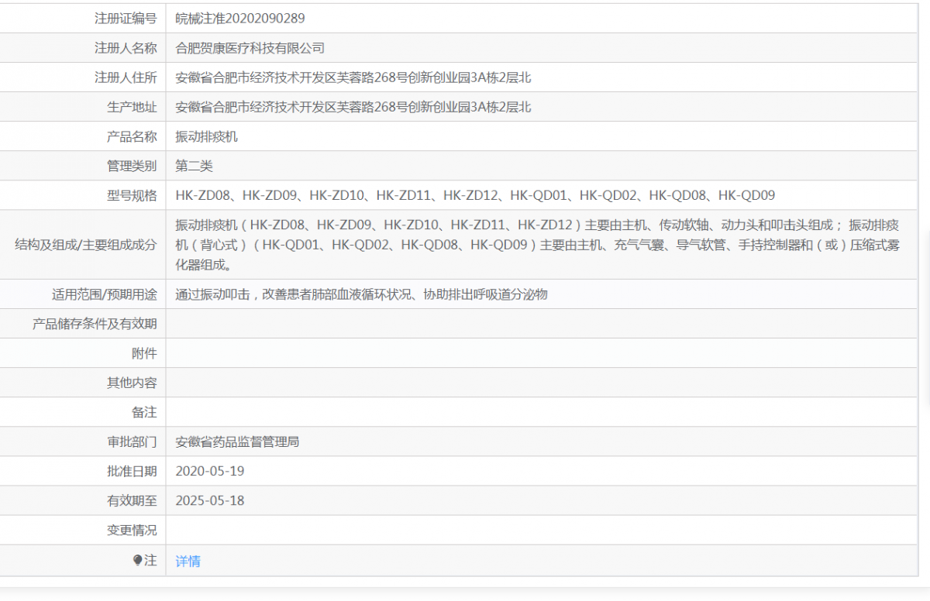This screenshot has width=930, height=601.
Task: Click the 附件 row label
Action: point(144,353)
